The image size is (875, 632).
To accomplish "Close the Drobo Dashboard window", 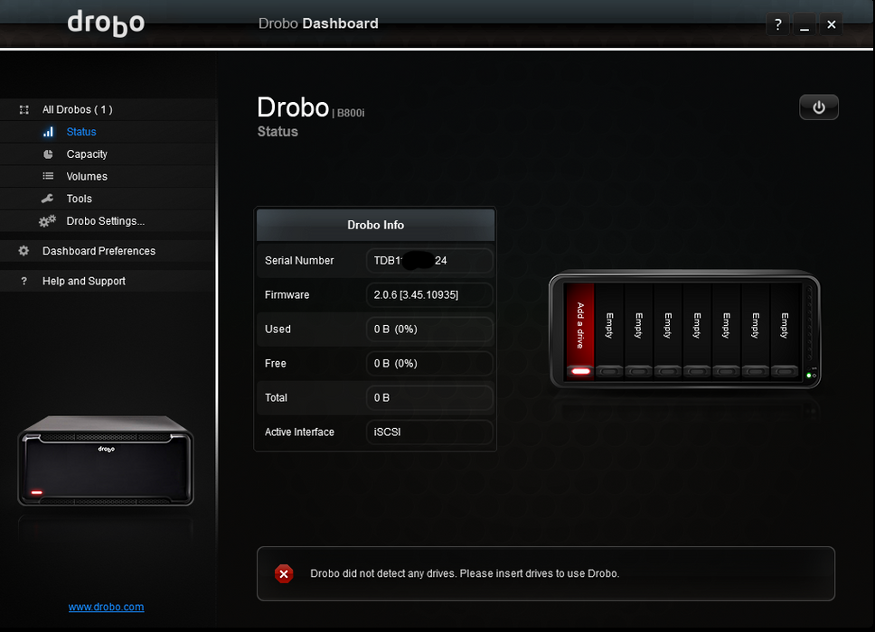I will pyautogui.click(x=832, y=24).
